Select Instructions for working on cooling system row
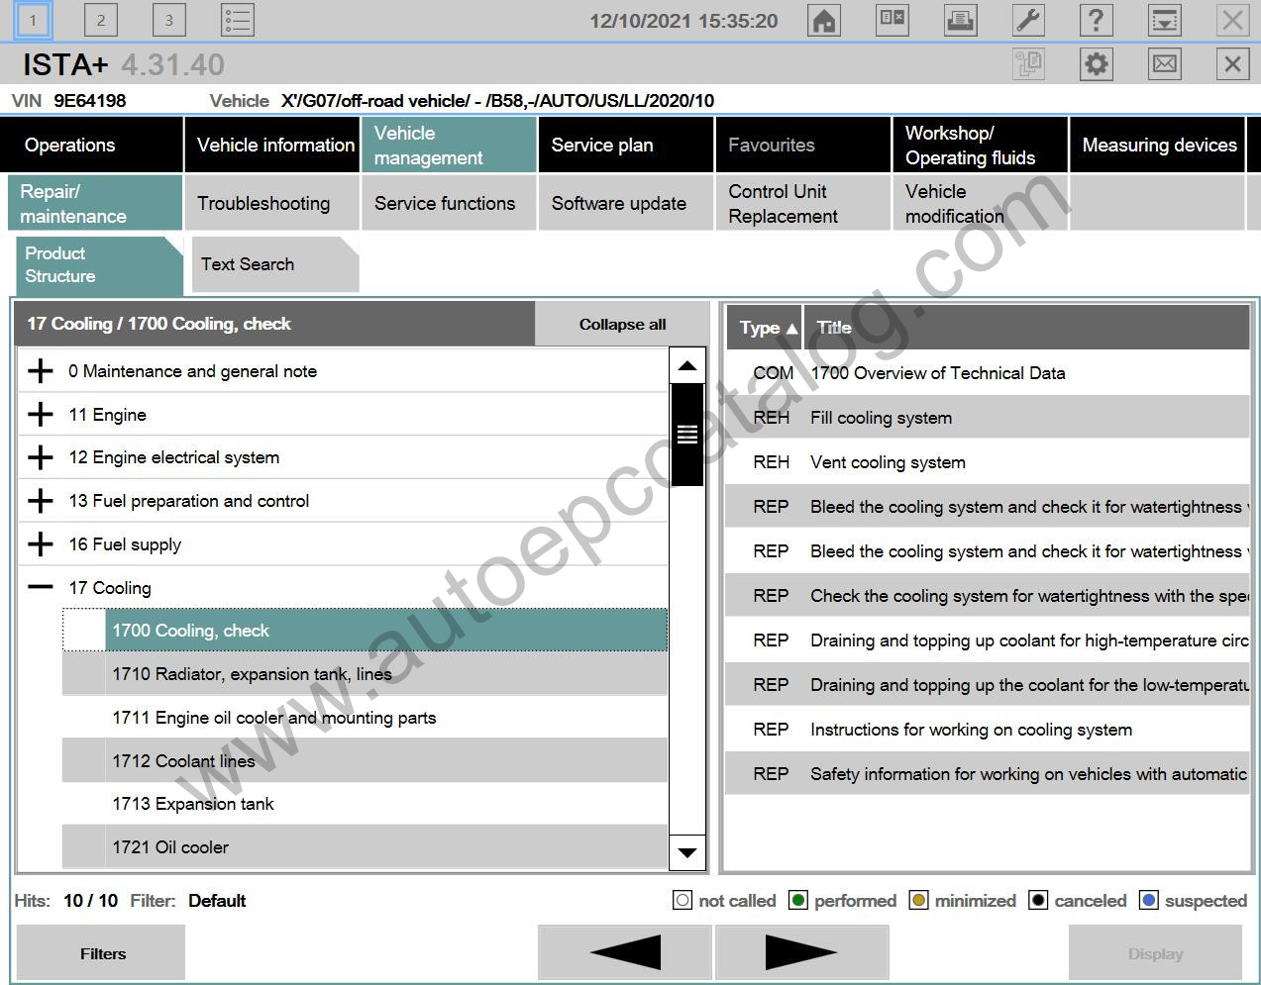Screen dimensions: 1261x985 pyautogui.click(x=988, y=730)
